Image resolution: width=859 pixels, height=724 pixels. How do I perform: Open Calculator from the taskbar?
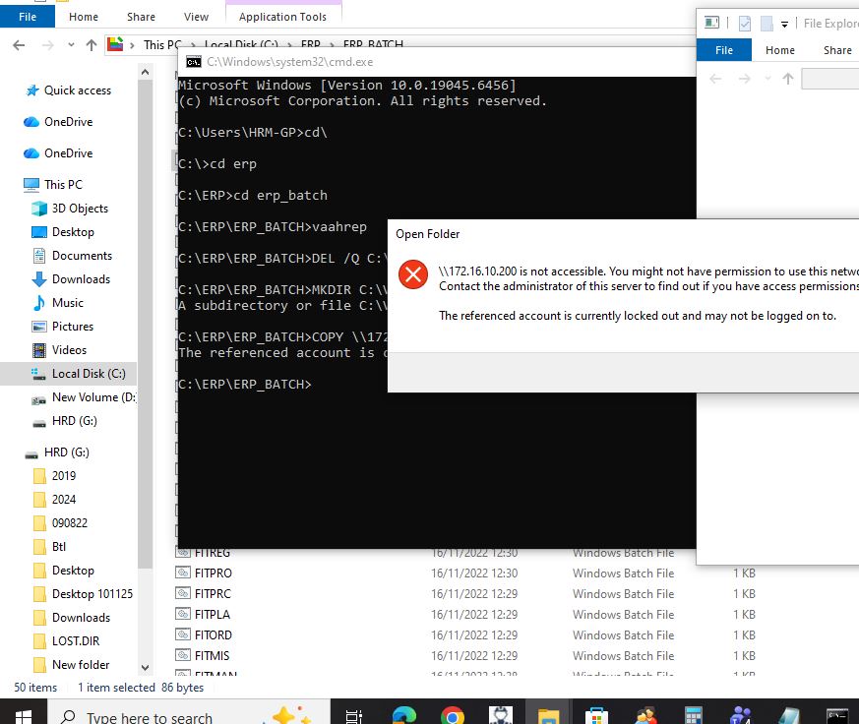(693, 716)
